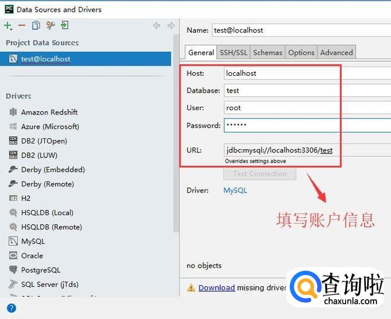Select Azure (Microsoft) driver name
The image size is (391, 319).
50,127
